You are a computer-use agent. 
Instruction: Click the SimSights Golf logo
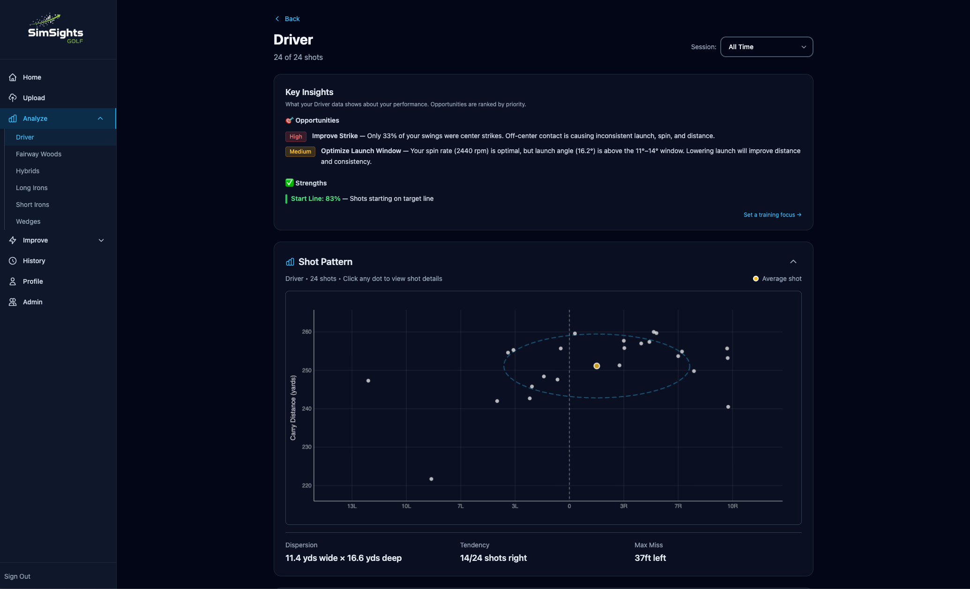tap(56, 28)
